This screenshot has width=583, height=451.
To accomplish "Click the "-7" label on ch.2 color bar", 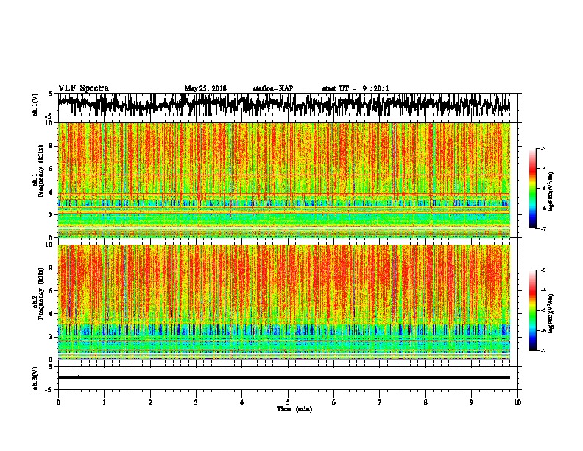I will (x=543, y=351).
